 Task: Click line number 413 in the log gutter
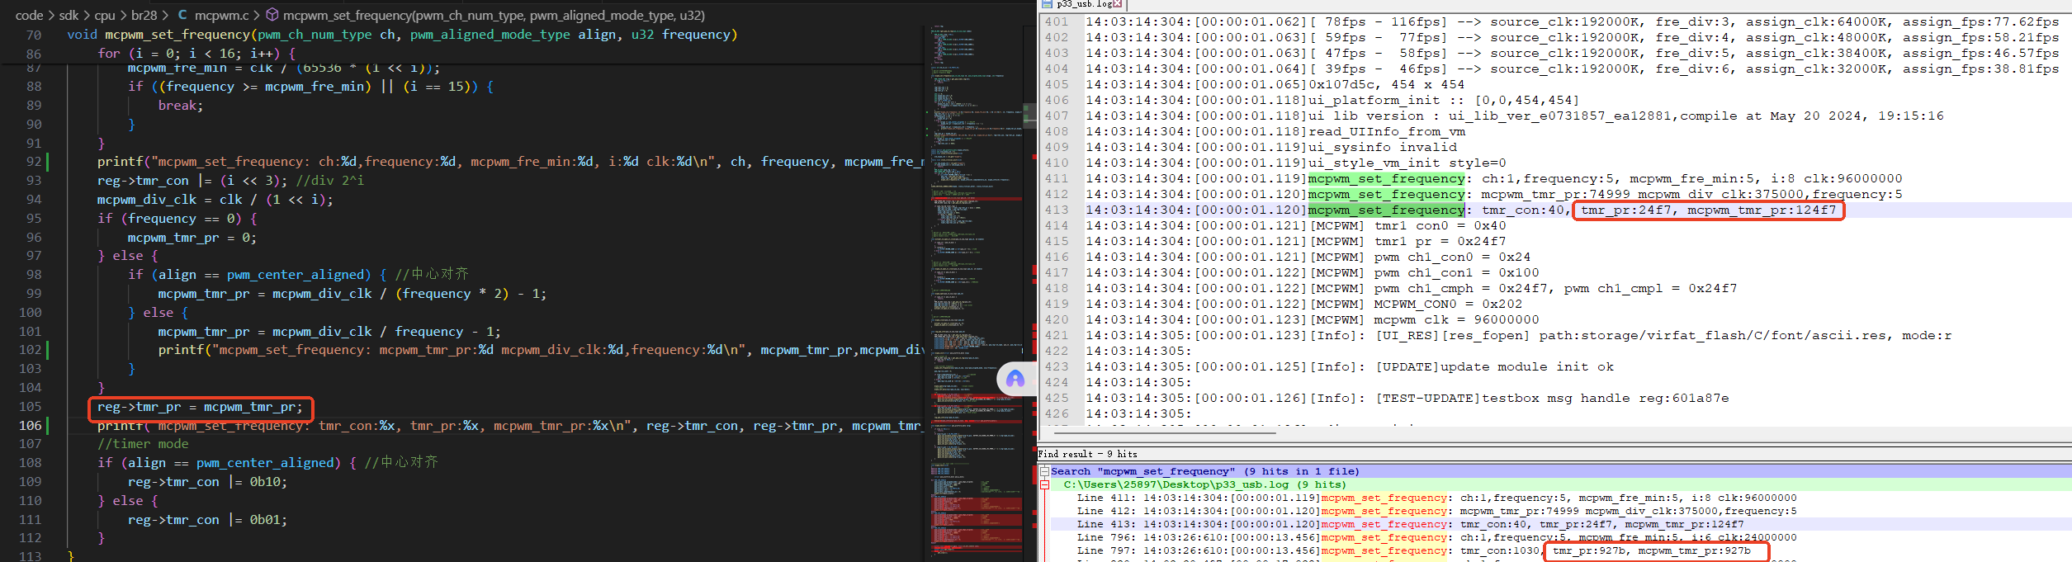[1057, 210]
